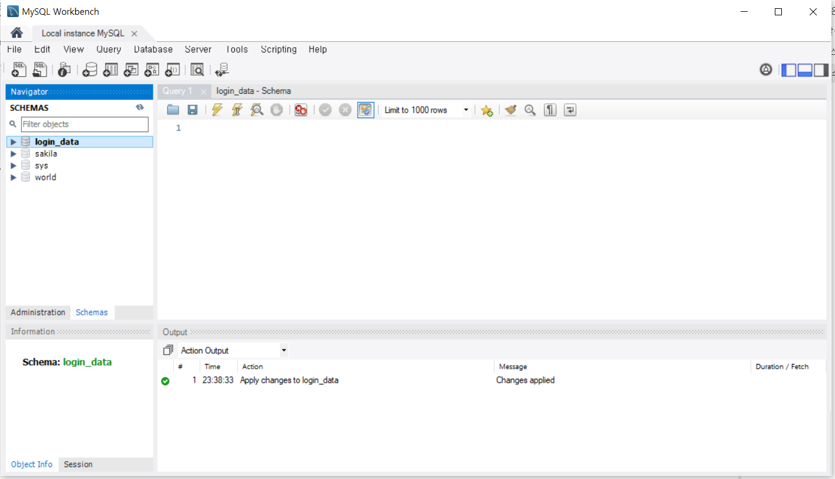Create a new stored procedure icon
The image size is (835, 479).
click(x=151, y=70)
